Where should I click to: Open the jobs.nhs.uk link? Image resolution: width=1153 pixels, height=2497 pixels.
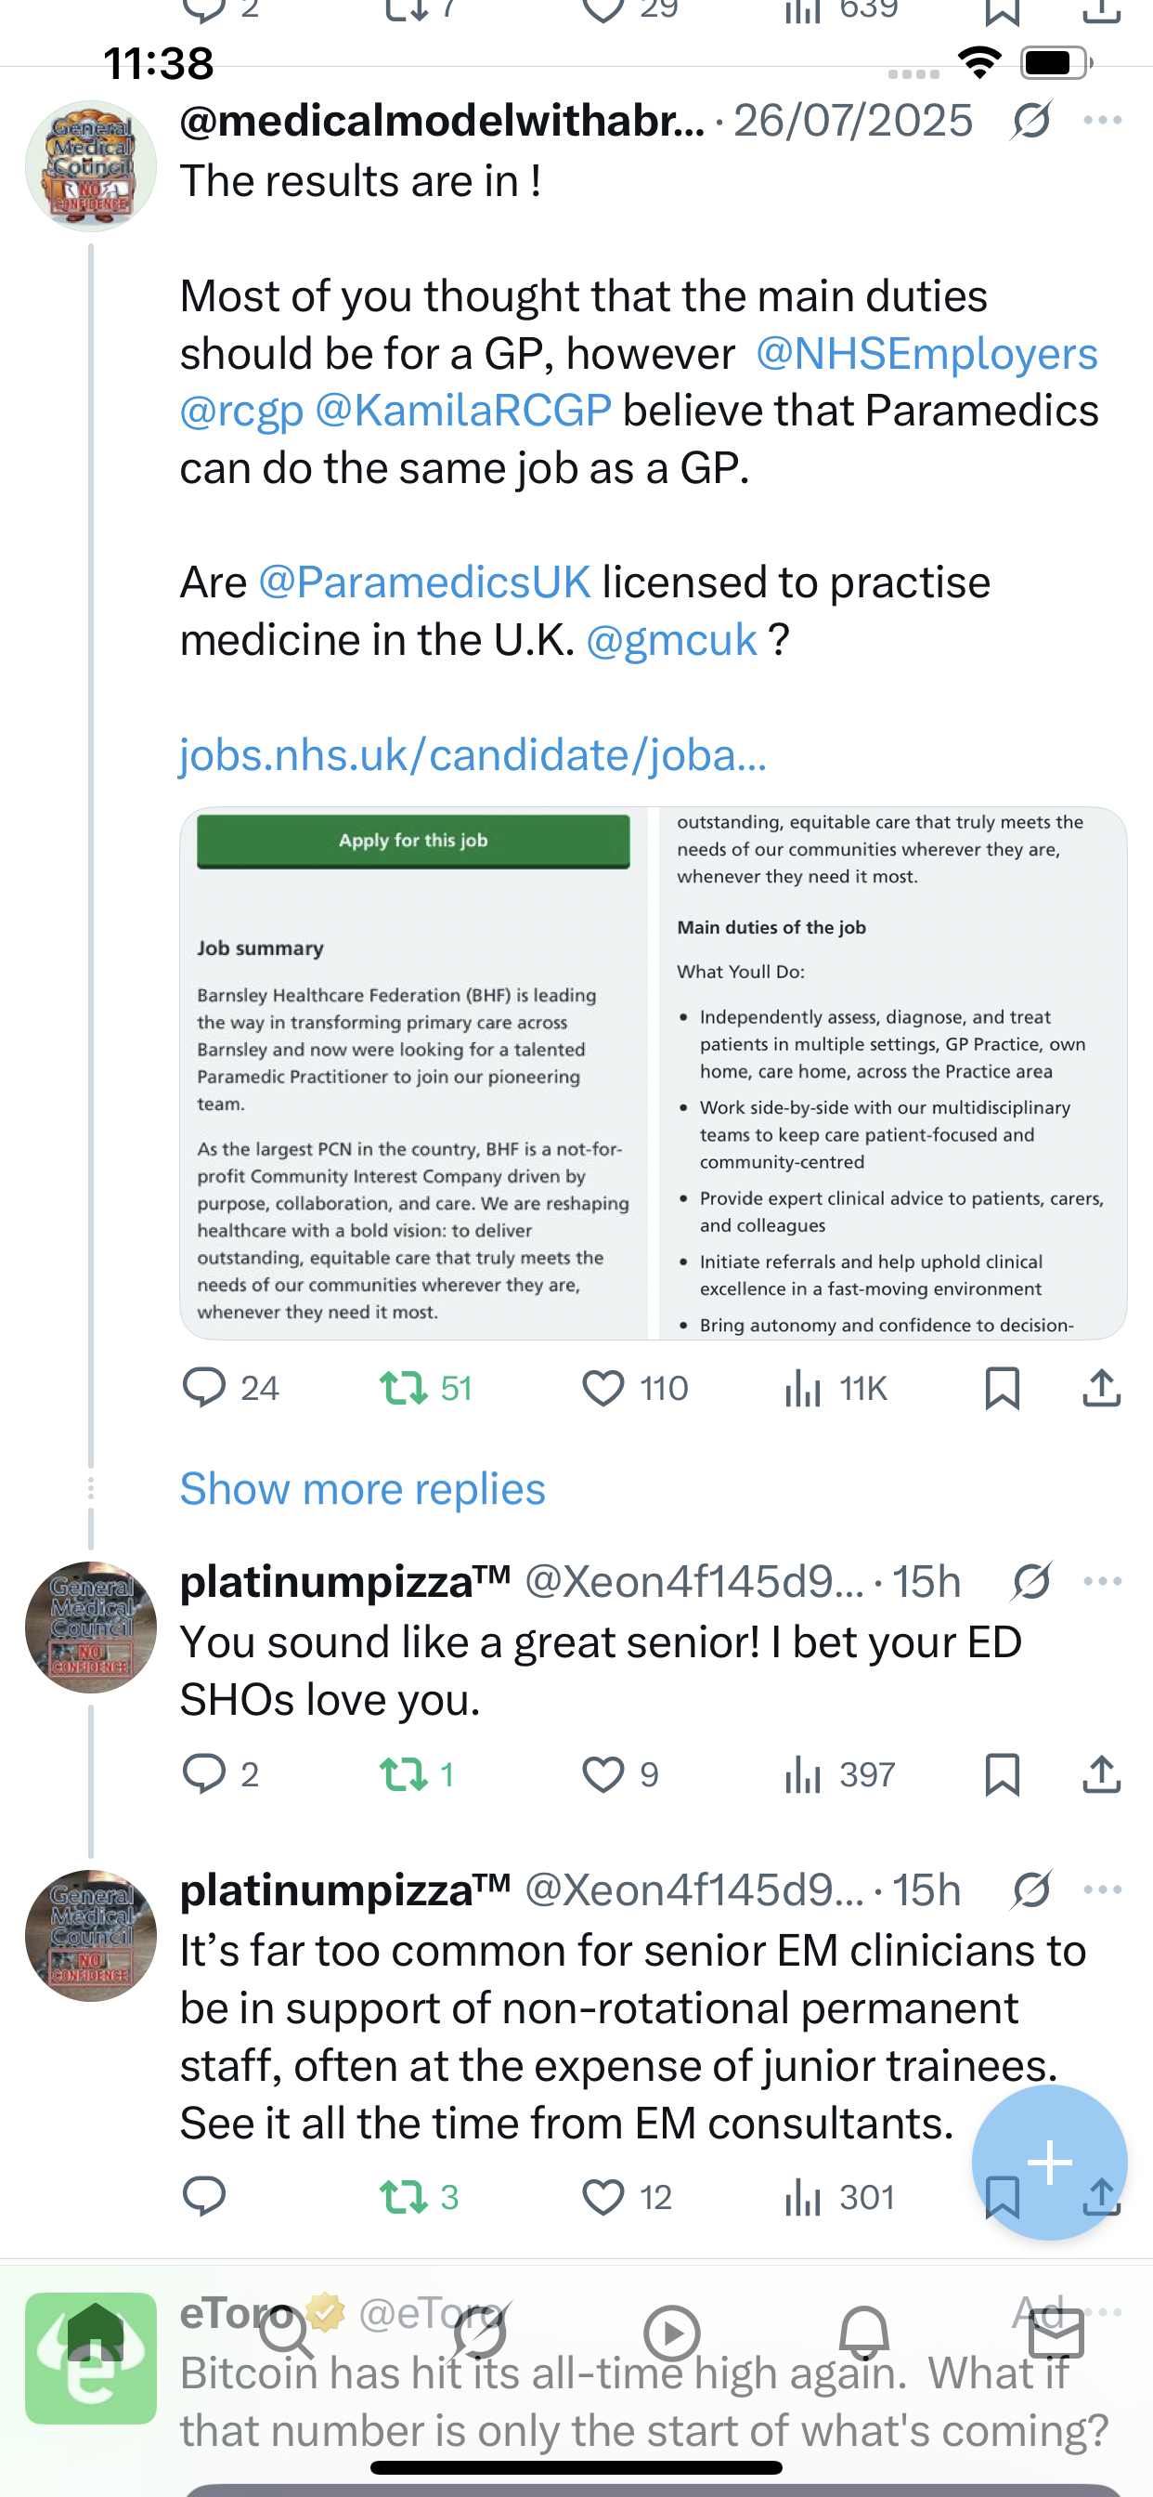click(473, 755)
